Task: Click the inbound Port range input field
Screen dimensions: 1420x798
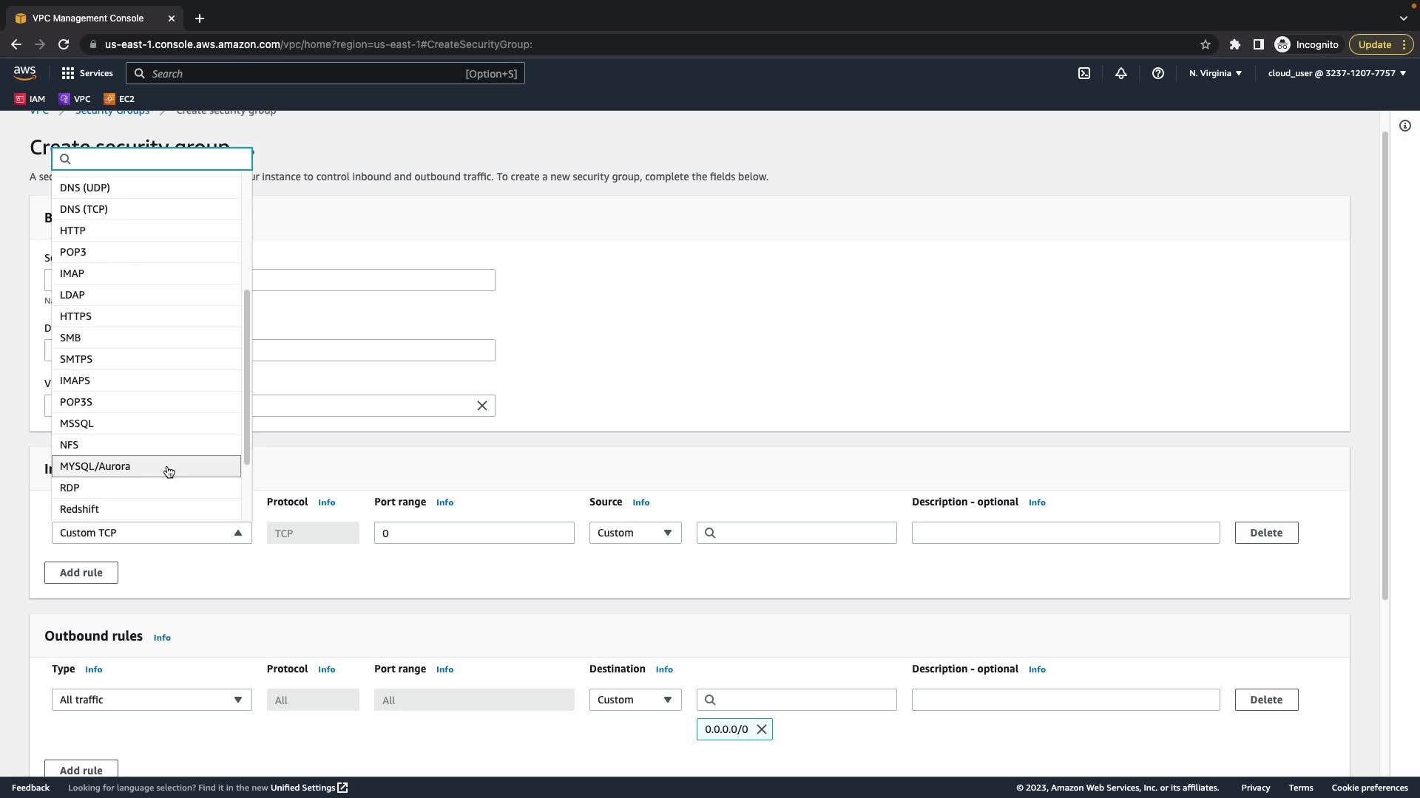Action: tap(473, 533)
